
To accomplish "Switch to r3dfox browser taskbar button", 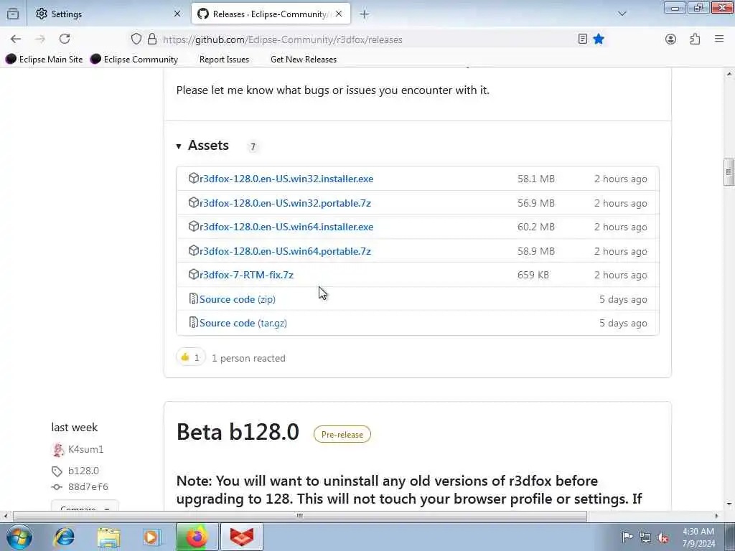I will (197, 537).
